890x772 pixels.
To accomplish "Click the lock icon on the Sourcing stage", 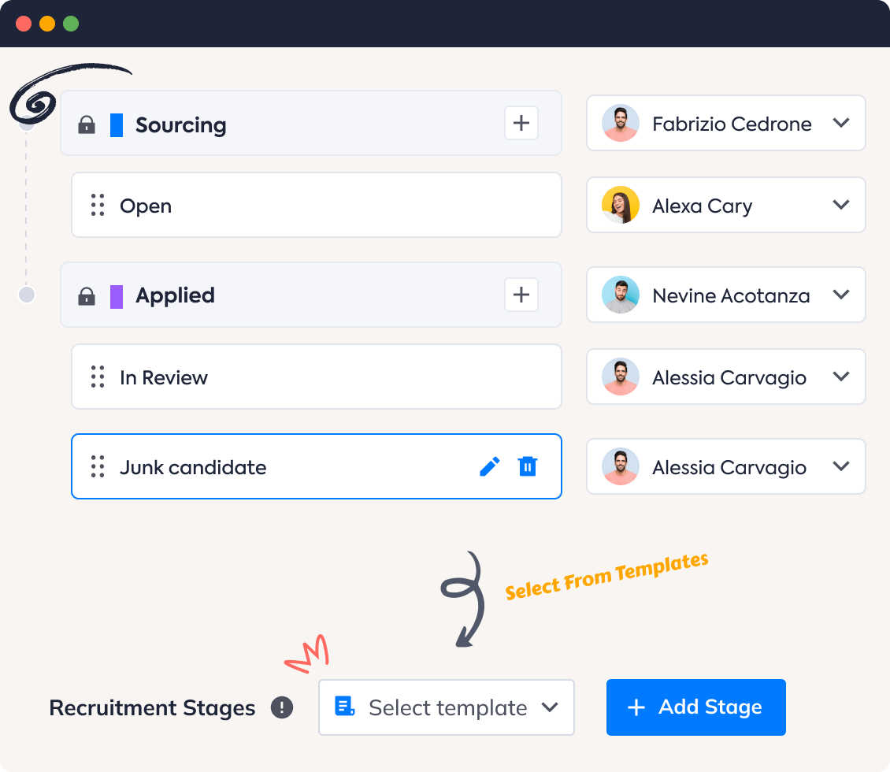I will 87,124.
